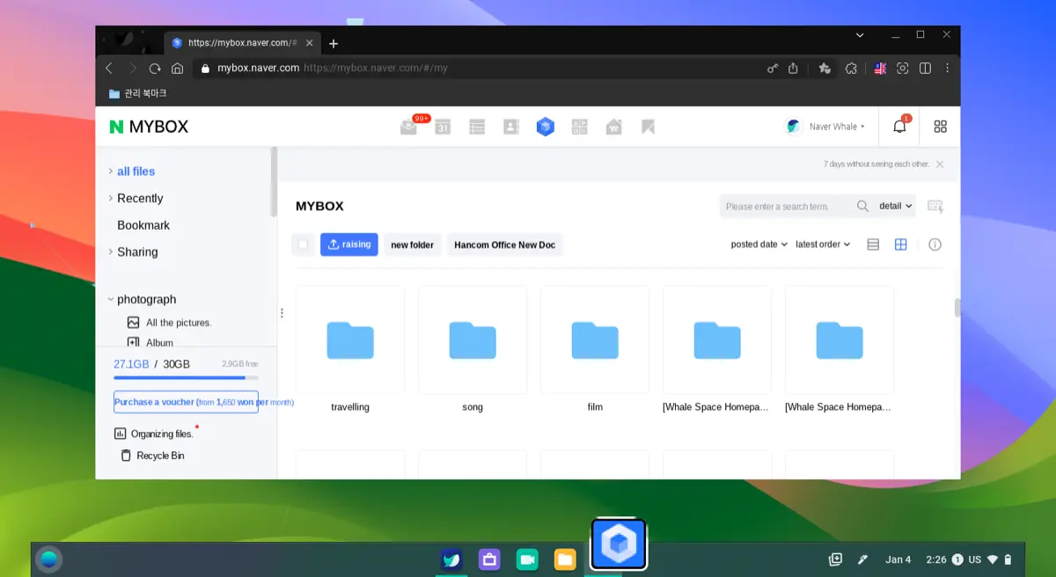
Task: Switch to list view layout
Action: [873, 245]
